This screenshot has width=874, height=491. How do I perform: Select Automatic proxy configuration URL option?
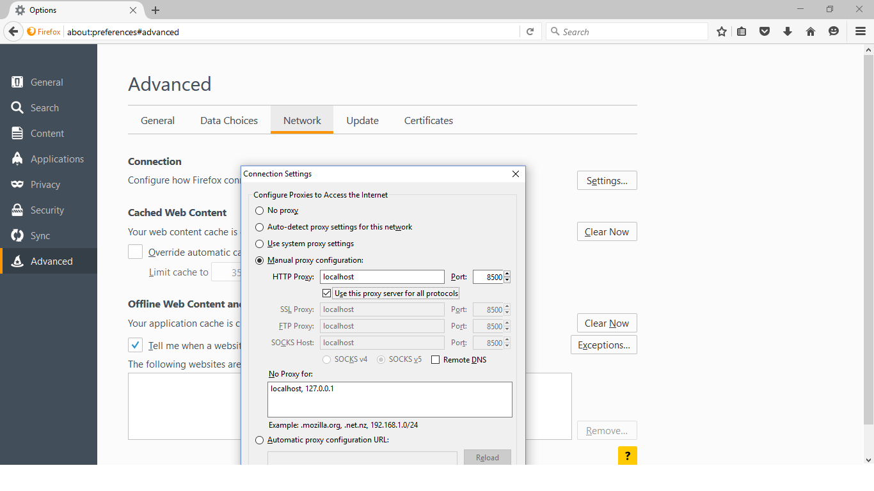259,440
